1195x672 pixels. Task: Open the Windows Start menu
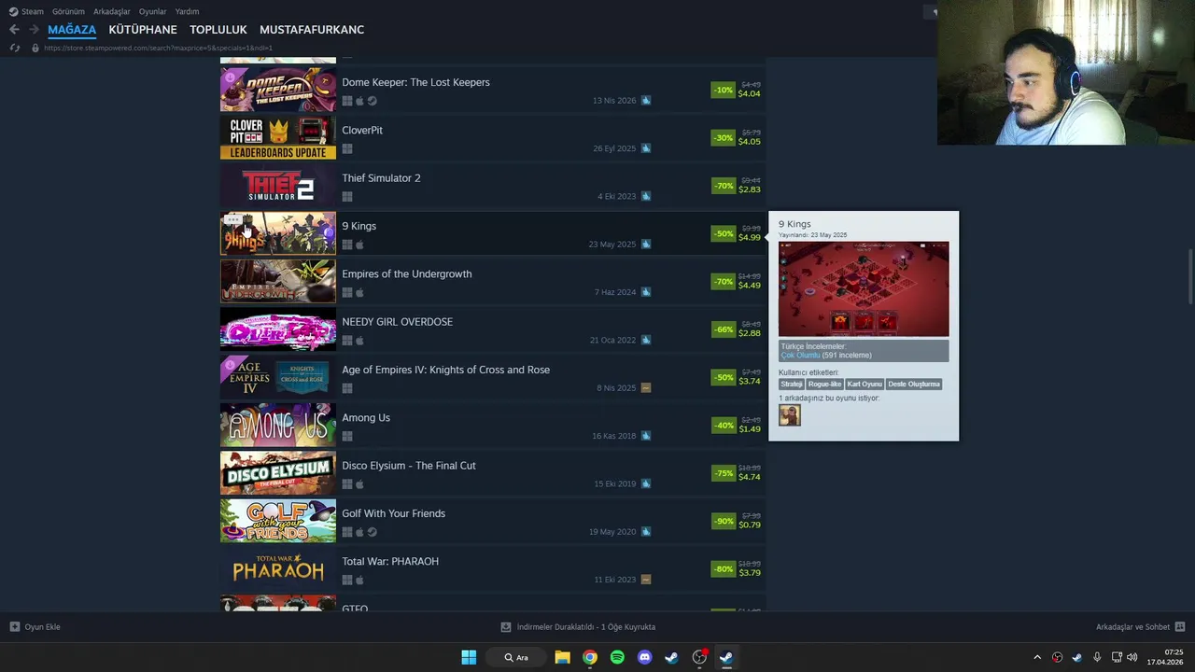[x=469, y=657]
